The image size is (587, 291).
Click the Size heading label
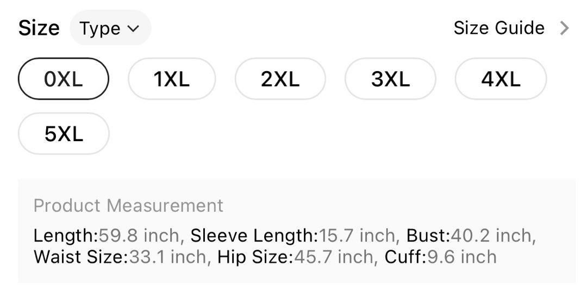(x=39, y=28)
